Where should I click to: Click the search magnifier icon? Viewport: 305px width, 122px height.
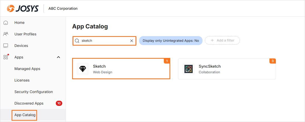77,41
